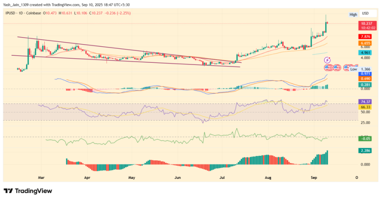Click the Low price label 1.366

(x=366, y=69)
